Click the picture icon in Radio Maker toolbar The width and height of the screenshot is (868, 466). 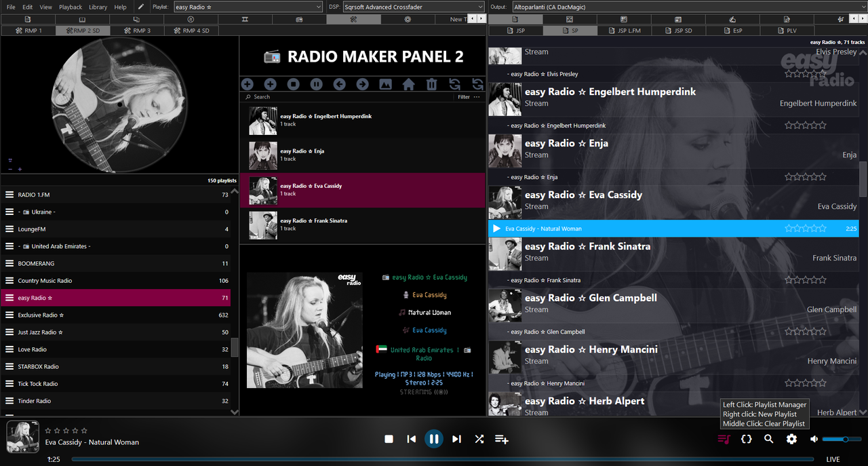pyautogui.click(x=385, y=84)
